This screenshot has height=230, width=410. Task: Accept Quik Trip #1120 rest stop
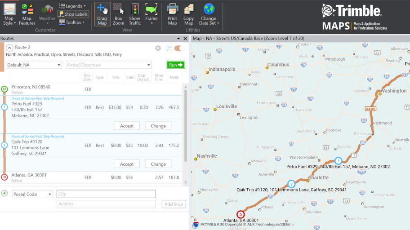[127, 164]
